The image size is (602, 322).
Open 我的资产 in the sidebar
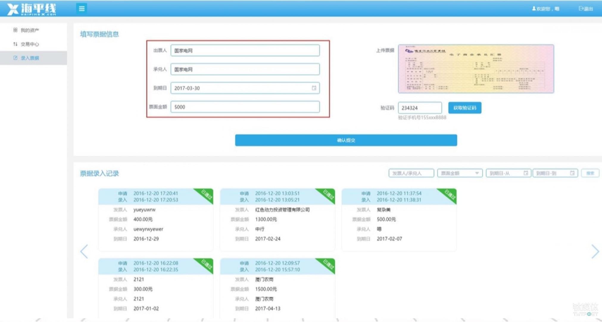pos(29,30)
